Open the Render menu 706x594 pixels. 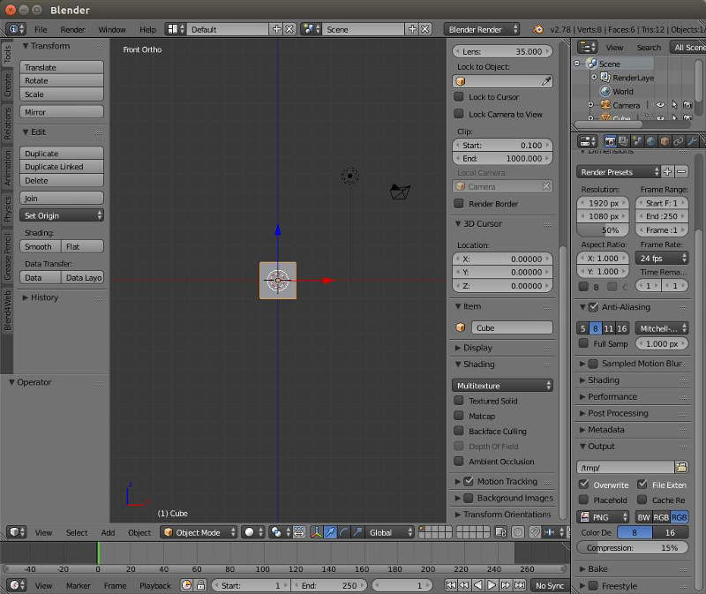(x=72, y=29)
